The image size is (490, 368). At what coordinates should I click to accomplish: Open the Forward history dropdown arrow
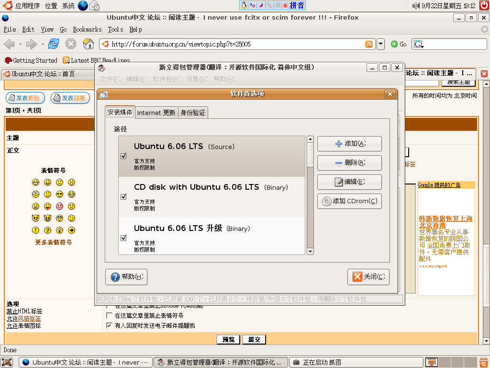43,45
